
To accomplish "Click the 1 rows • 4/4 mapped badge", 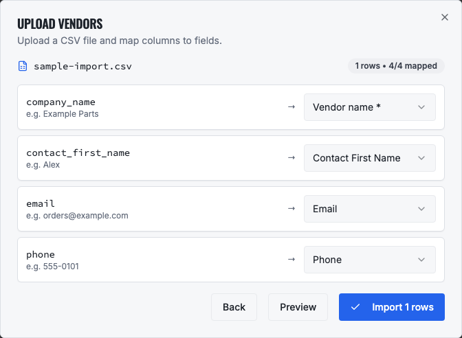I will [x=396, y=66].
